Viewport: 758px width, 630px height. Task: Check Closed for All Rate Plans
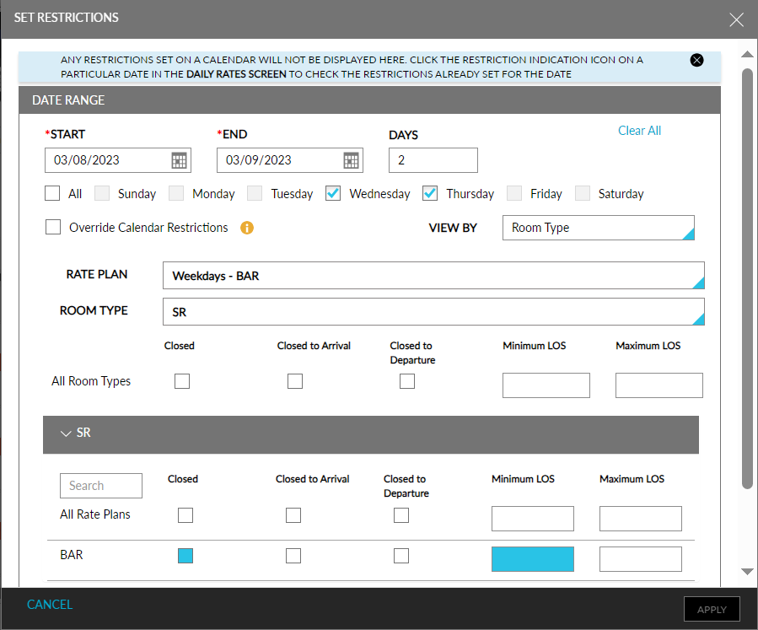click(185, 515)
